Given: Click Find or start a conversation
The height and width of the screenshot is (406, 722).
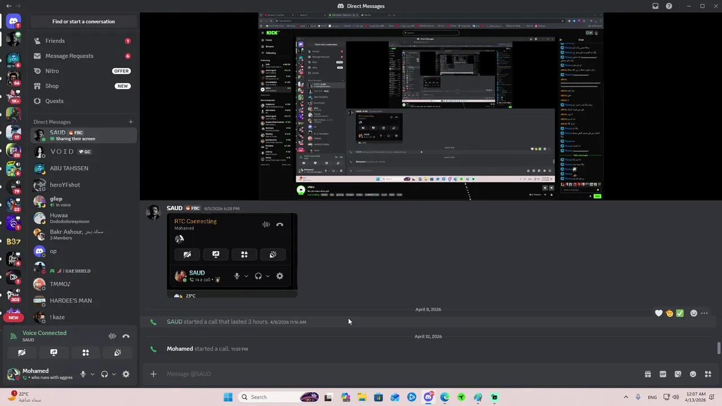Looking at the screenshot, I should tap(83, 21).
